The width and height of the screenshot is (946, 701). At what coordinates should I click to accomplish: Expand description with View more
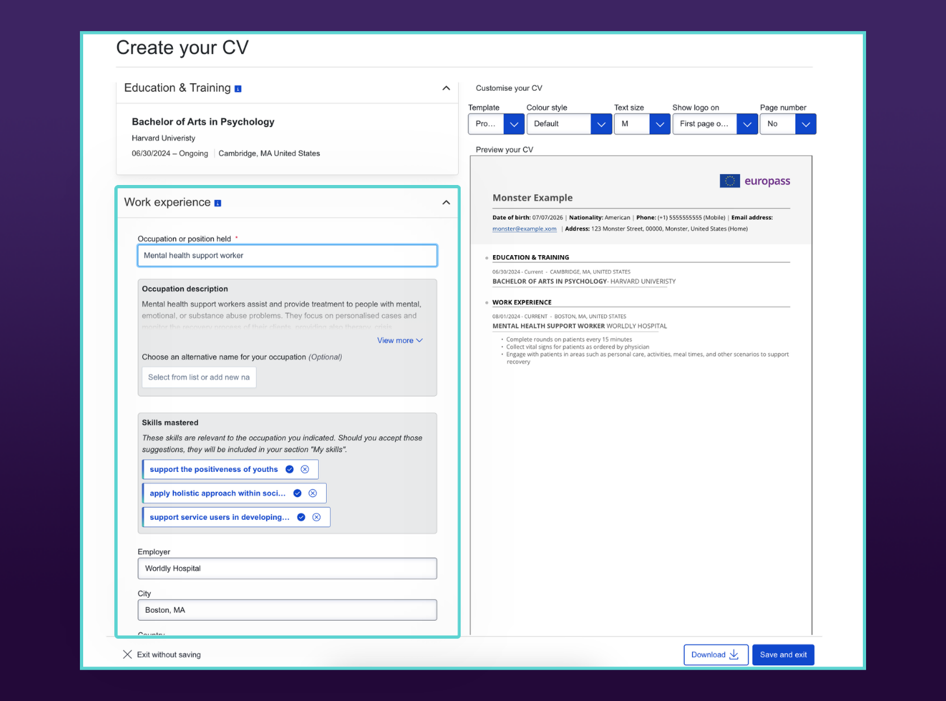click(400, 341)
